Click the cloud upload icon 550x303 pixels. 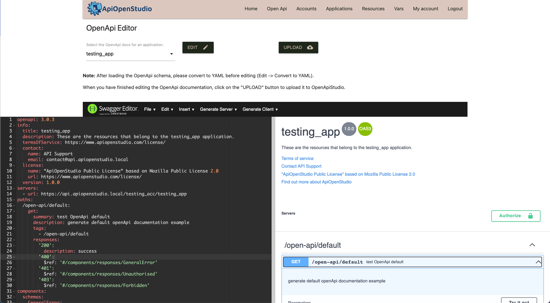(310, 47)
